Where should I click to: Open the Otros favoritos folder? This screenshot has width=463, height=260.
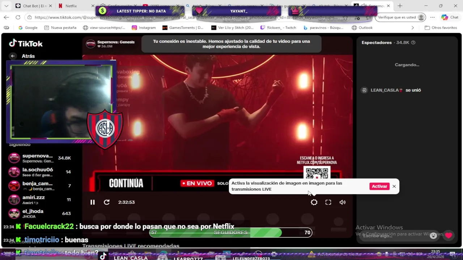pyautogui.click(x=441, y=27)
